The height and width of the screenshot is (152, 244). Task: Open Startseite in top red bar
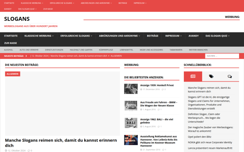[9, 3]
